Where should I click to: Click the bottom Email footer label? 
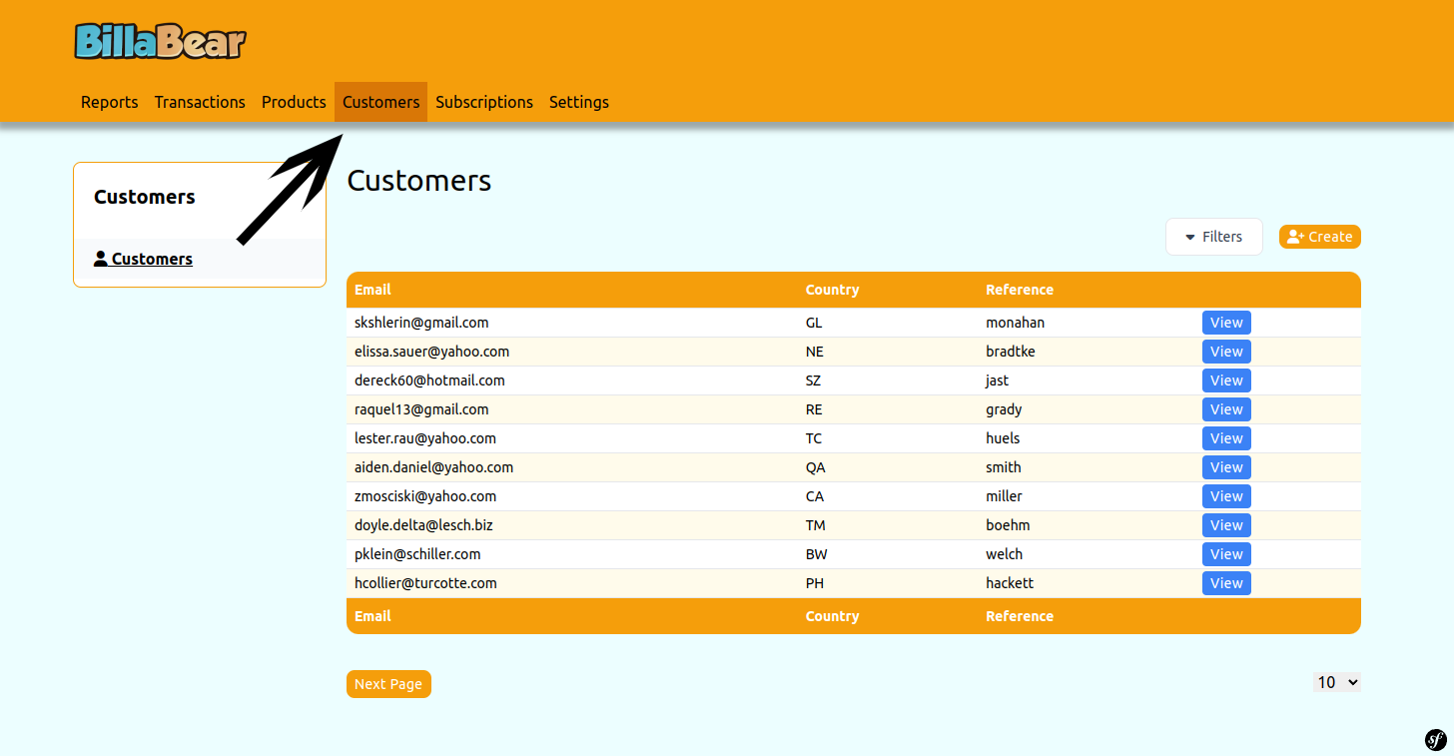[x=372, y=616]
